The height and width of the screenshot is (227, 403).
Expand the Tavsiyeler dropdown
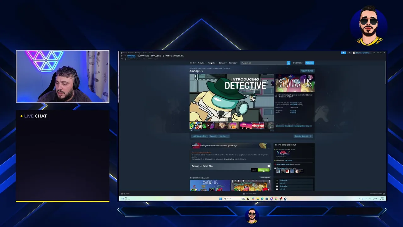coord(202,63)
